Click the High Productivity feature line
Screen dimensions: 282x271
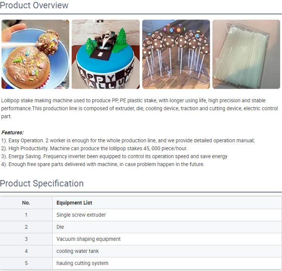point(94,149)
